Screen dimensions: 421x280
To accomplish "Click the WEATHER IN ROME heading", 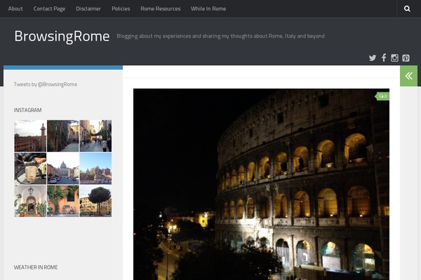I will point(36,267).
